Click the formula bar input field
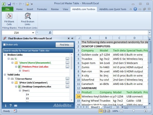This screenshot has height=115, width=153. [100, 33]
